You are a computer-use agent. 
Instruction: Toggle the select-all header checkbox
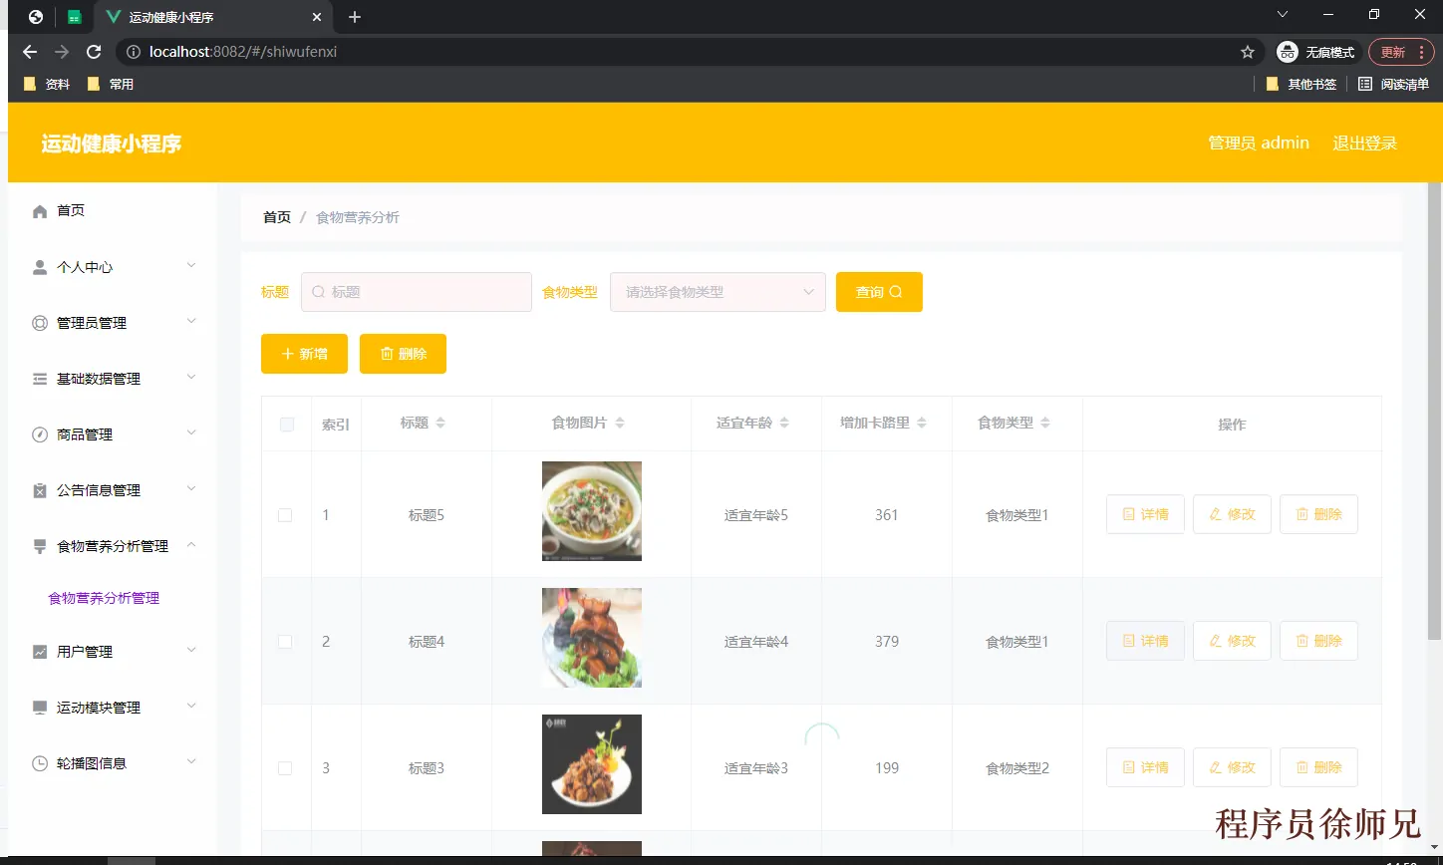point(287,424)
